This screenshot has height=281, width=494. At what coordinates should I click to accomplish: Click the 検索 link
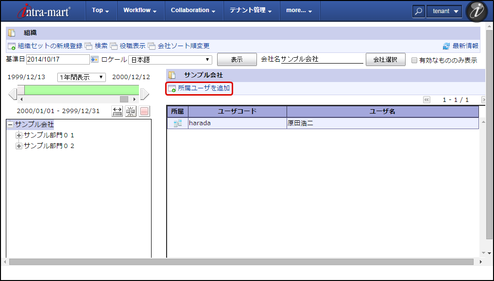tap(101, 46)
